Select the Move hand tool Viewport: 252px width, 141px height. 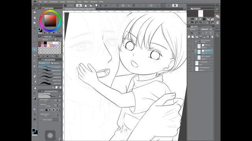[x=35, y=18]
